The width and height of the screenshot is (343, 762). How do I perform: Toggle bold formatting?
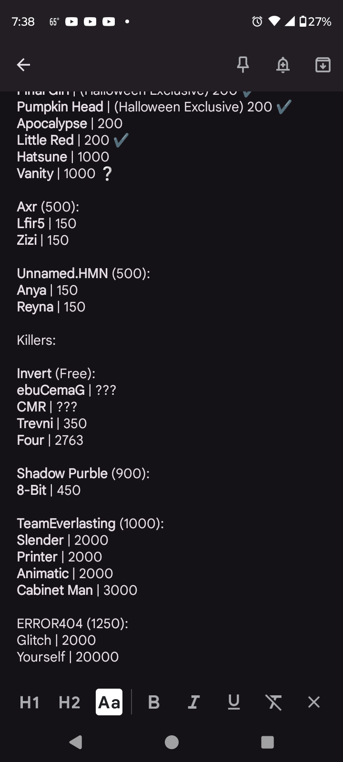[x=154, y=702]
